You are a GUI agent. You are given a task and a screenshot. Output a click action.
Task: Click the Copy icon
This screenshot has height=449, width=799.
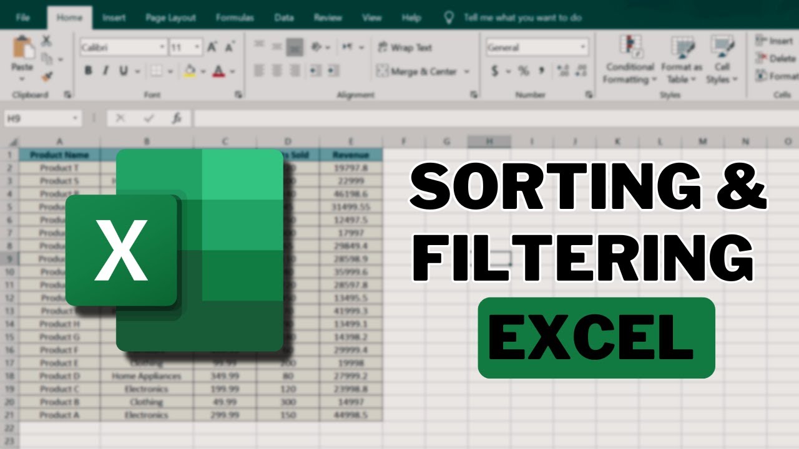(47, 59)
